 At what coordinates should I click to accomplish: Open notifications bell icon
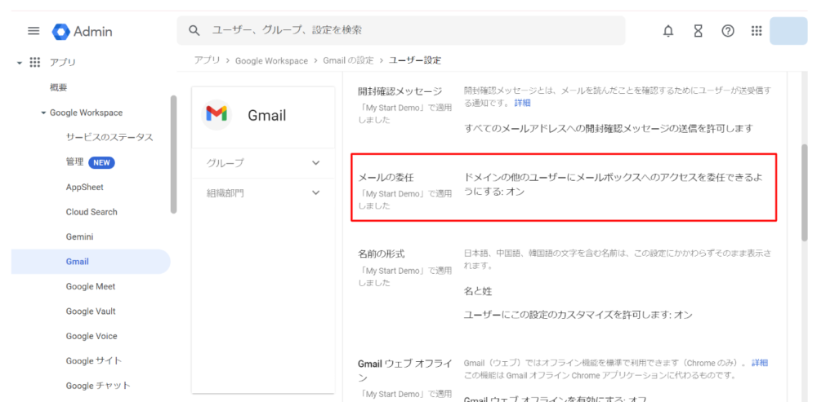click(667, 31)
